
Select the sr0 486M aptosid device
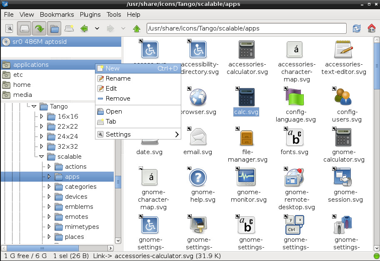coord(61,42)
